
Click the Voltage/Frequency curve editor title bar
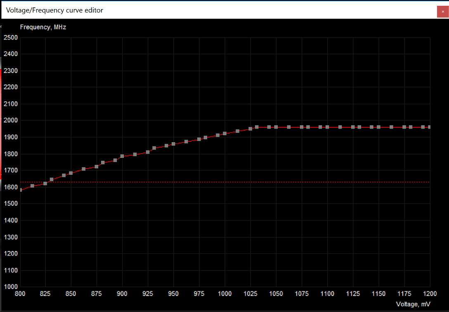point(206,10)
